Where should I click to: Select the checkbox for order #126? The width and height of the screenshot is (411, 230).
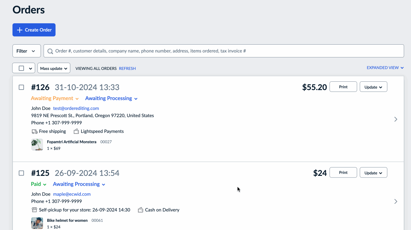tap(21, 87)
